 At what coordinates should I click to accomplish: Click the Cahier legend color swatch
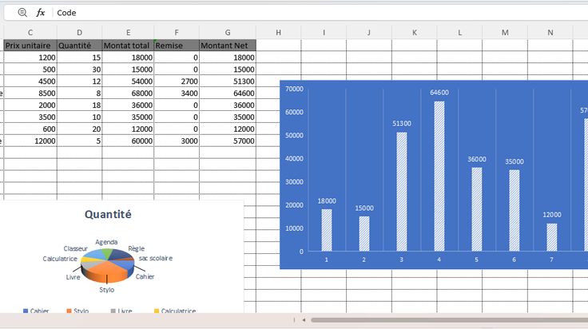(x=26, y=311)
